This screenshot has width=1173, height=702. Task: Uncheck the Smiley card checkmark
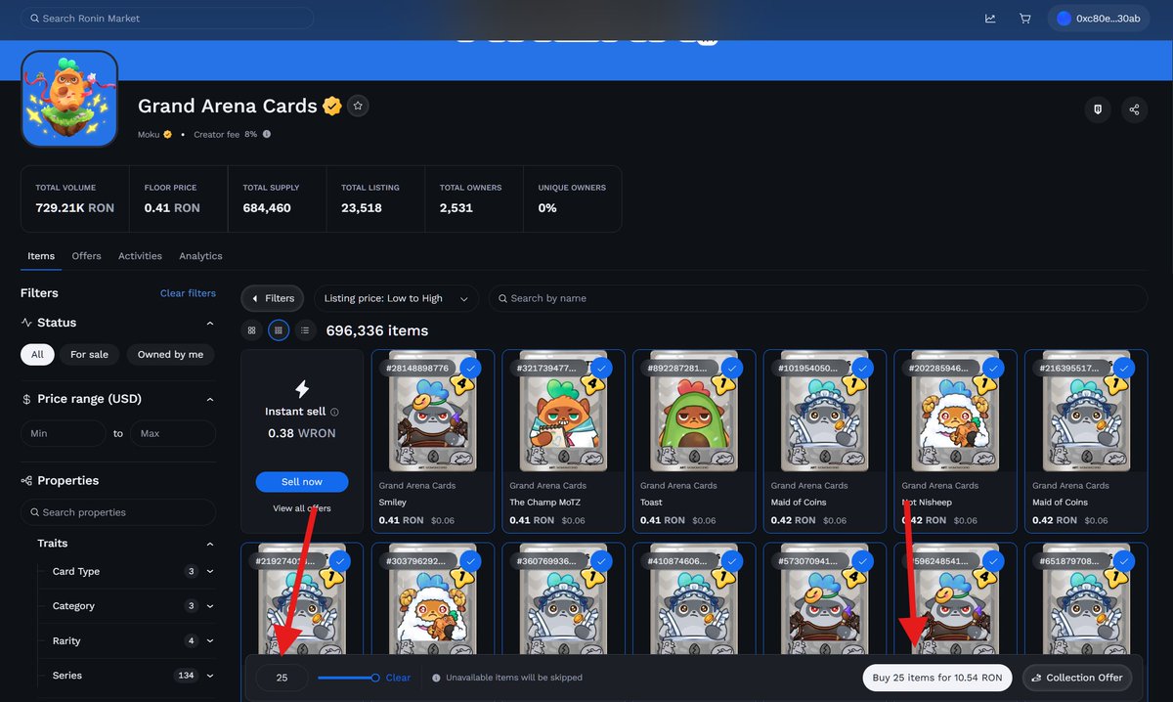[470, 368]
